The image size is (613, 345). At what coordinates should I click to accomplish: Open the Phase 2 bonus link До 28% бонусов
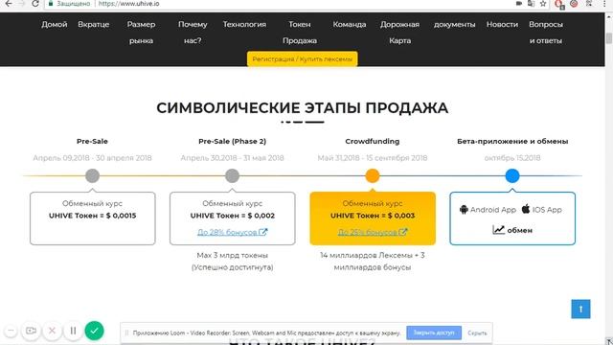pyautogui.click(x=232, y=232)
